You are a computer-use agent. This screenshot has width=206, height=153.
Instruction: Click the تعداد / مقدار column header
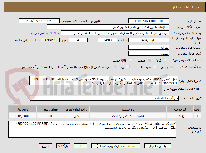click(x=50, y=109)
